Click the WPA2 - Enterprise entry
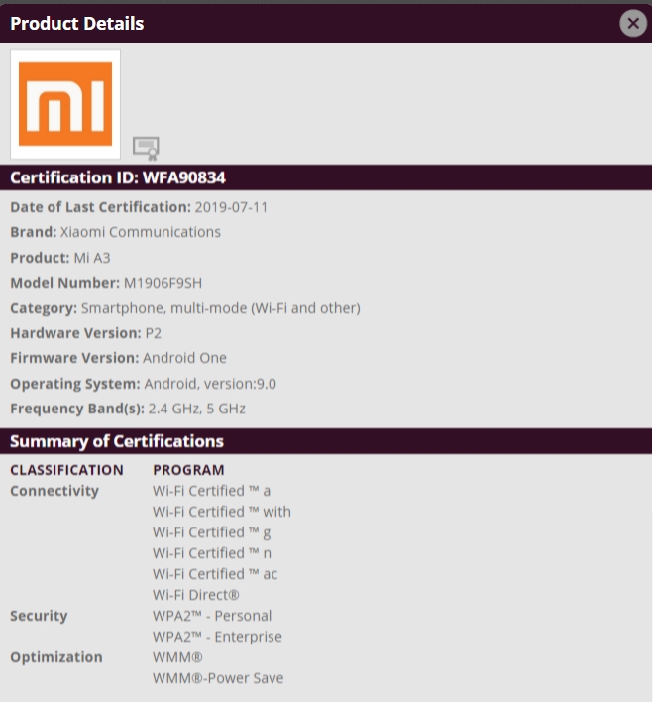The width and height of the screenshot is (653, 702). pos(217,637)
